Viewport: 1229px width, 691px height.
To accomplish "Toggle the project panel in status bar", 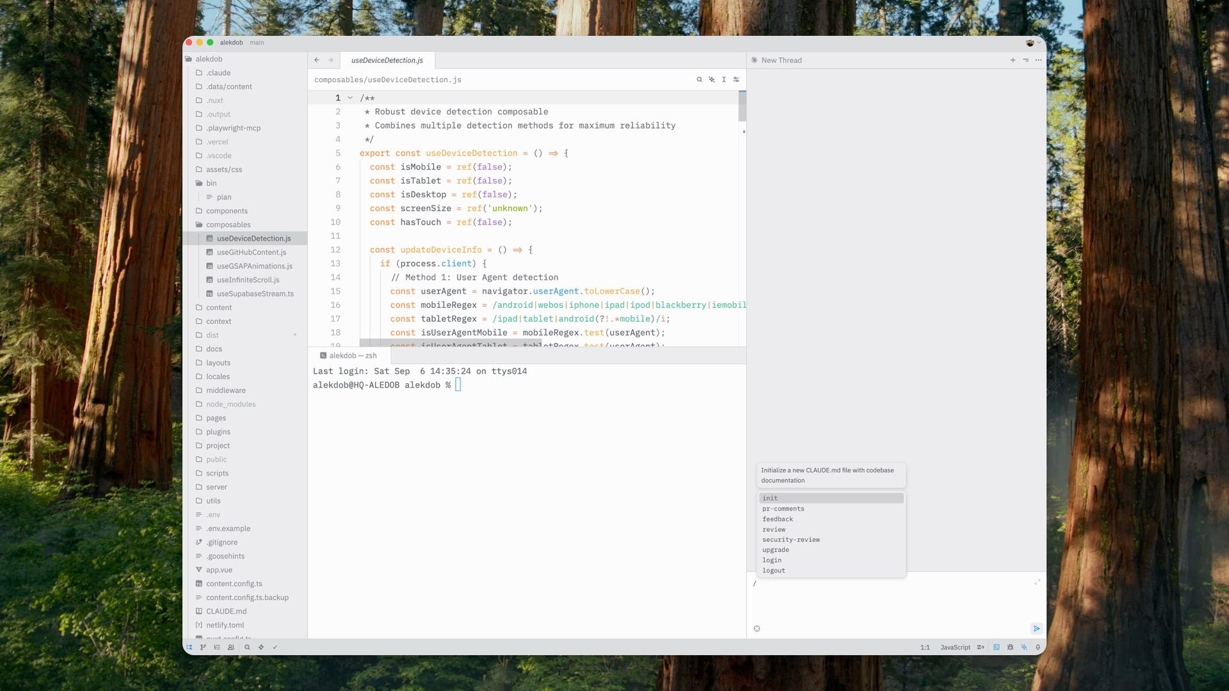I will (189, 647).
